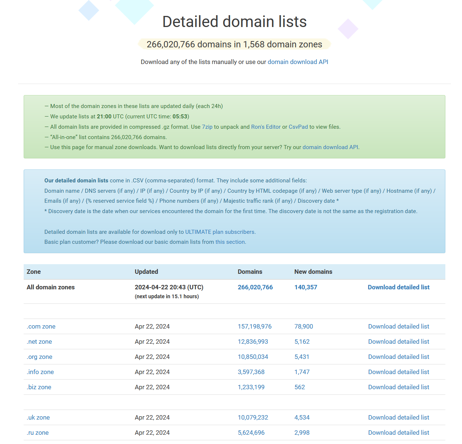The image size is (462, 444).
Task: Click domain download API link in green box
Action: click(330, 147)
